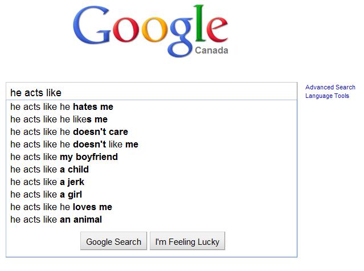This screenshot has width=364, height=271.
Task: Open the Advanced Search link
Action: [x=330, y=87]
